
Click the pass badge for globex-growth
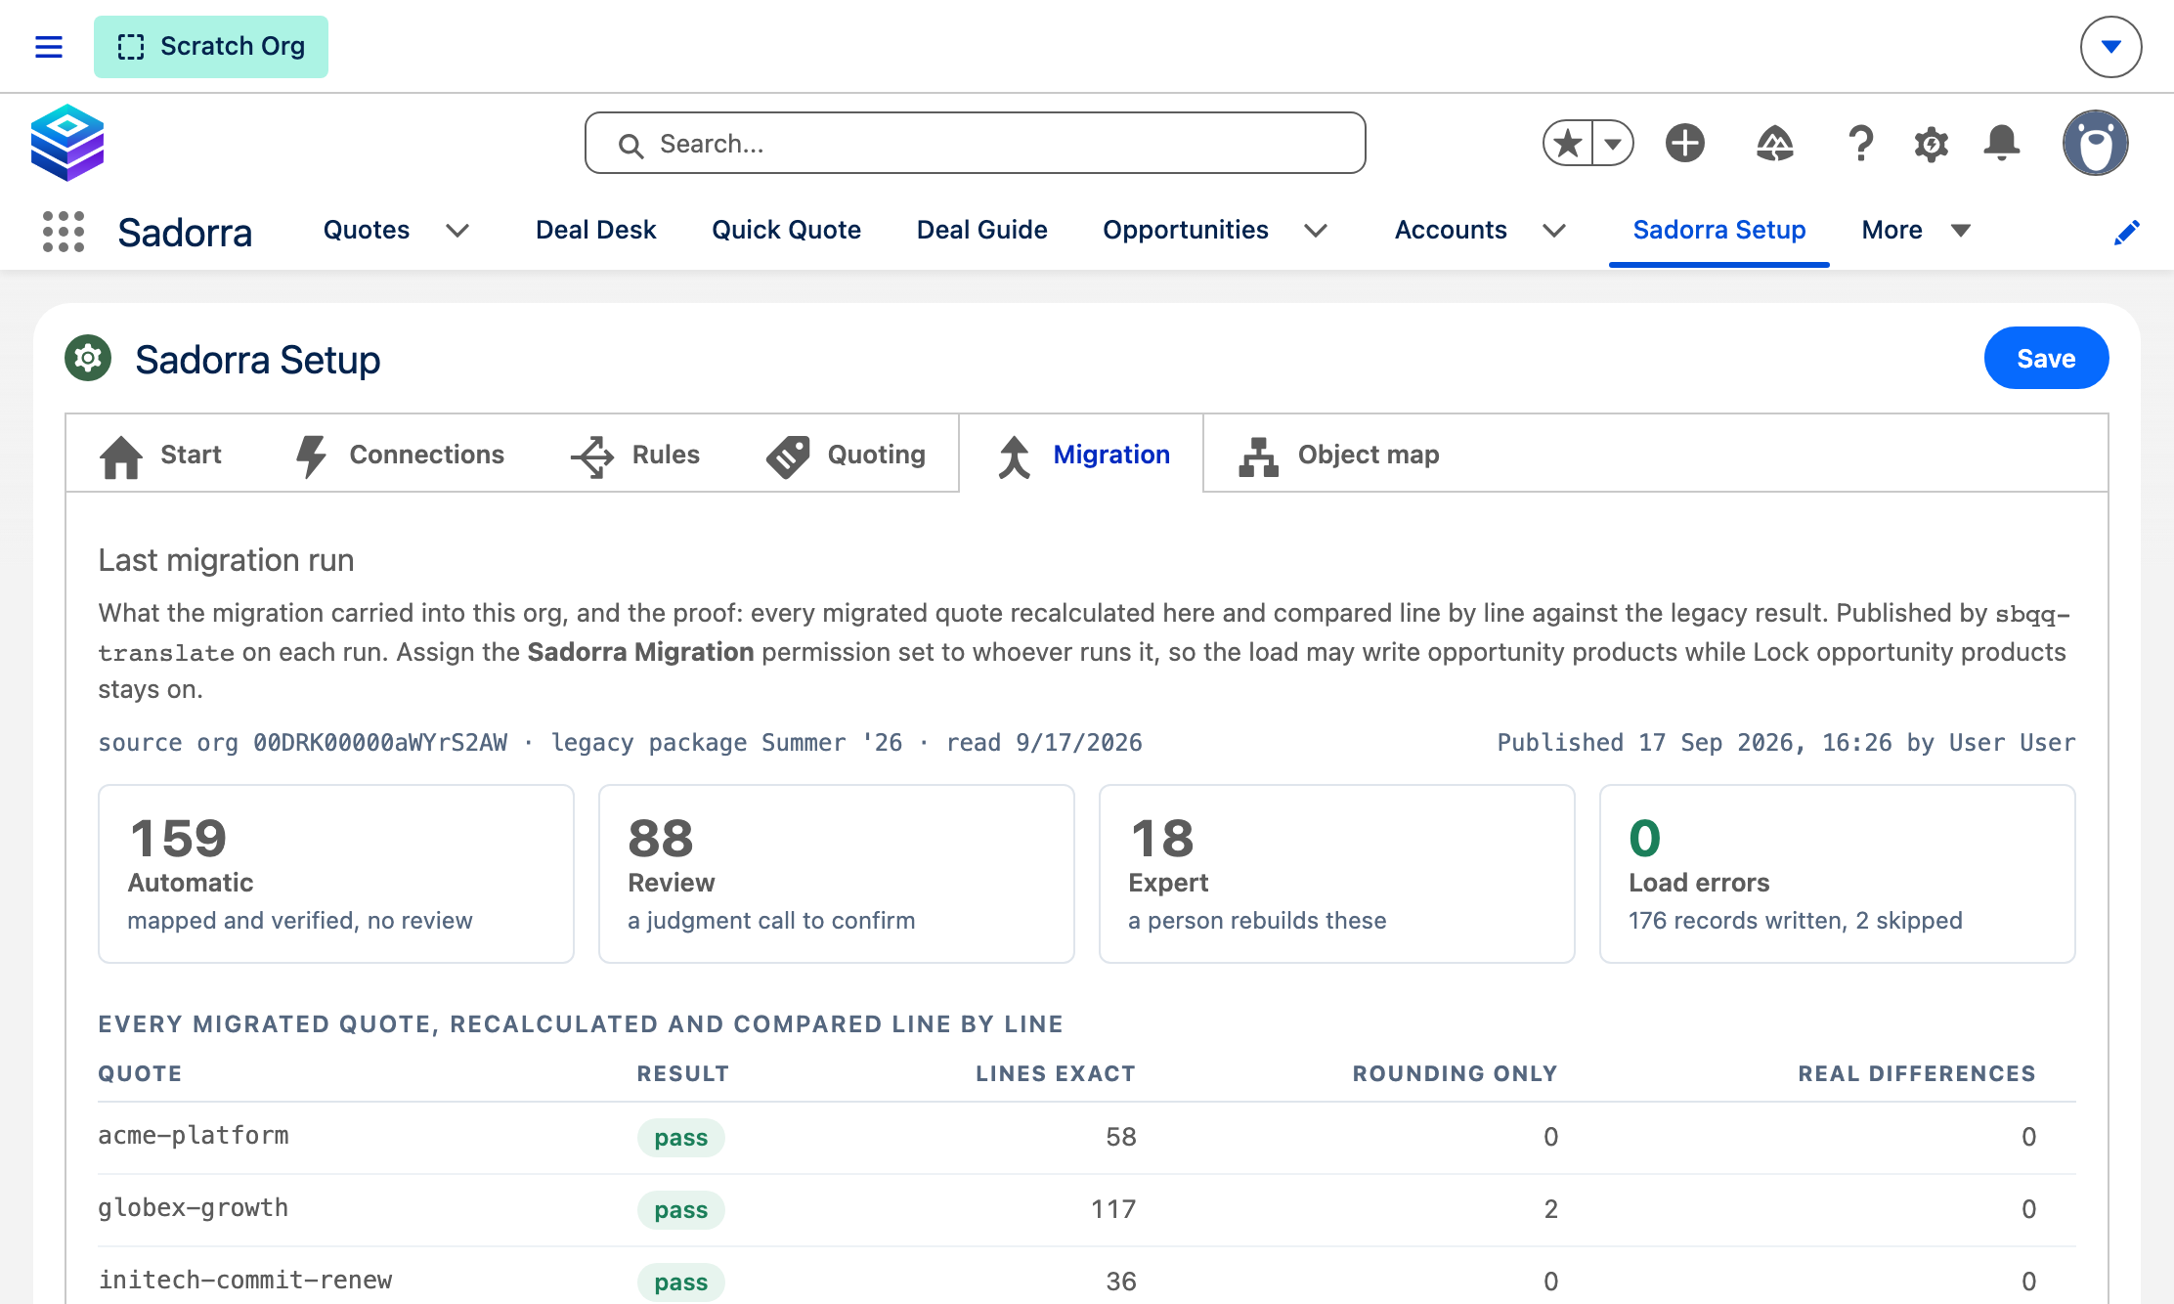681,1209
